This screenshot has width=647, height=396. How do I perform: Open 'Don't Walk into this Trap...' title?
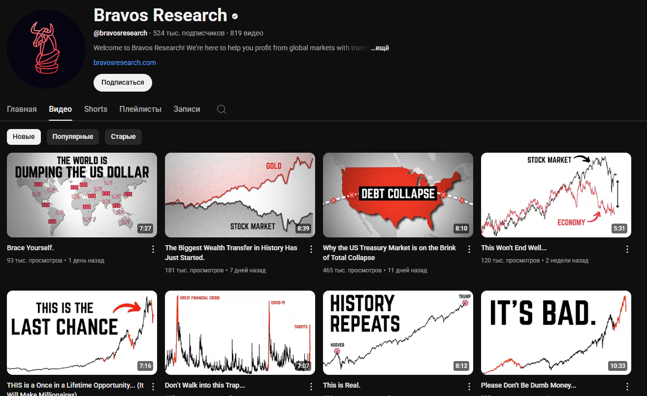pyautogui.click(x=205, y=385)
